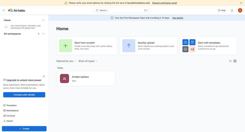Open Marketplace from sidebar

coord(11,110)
